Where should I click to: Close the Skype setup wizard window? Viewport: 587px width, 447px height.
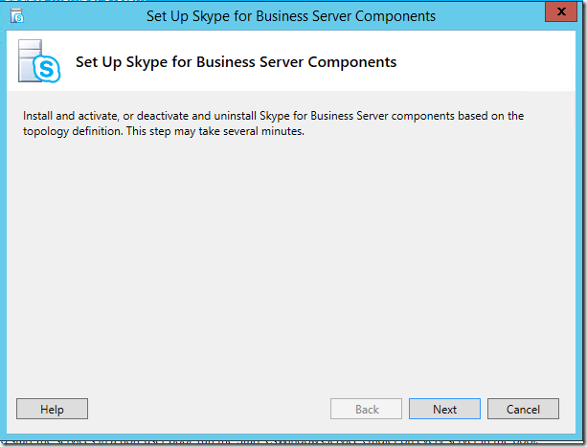(561, 11)
